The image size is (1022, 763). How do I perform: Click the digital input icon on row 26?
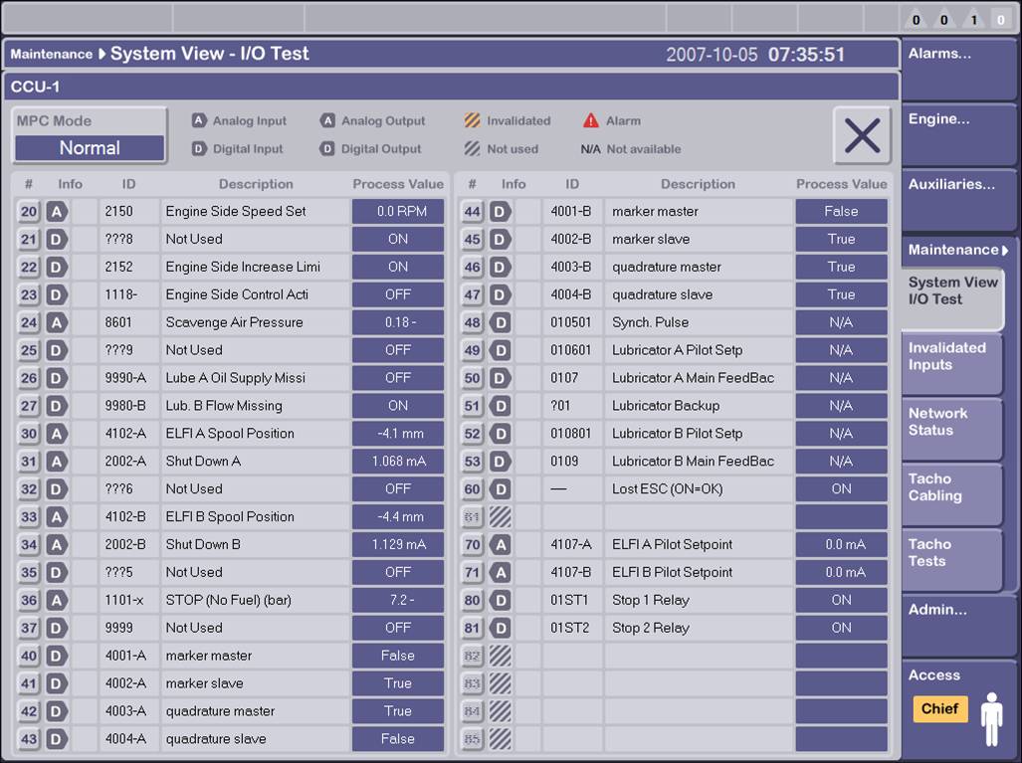point(57,378)
